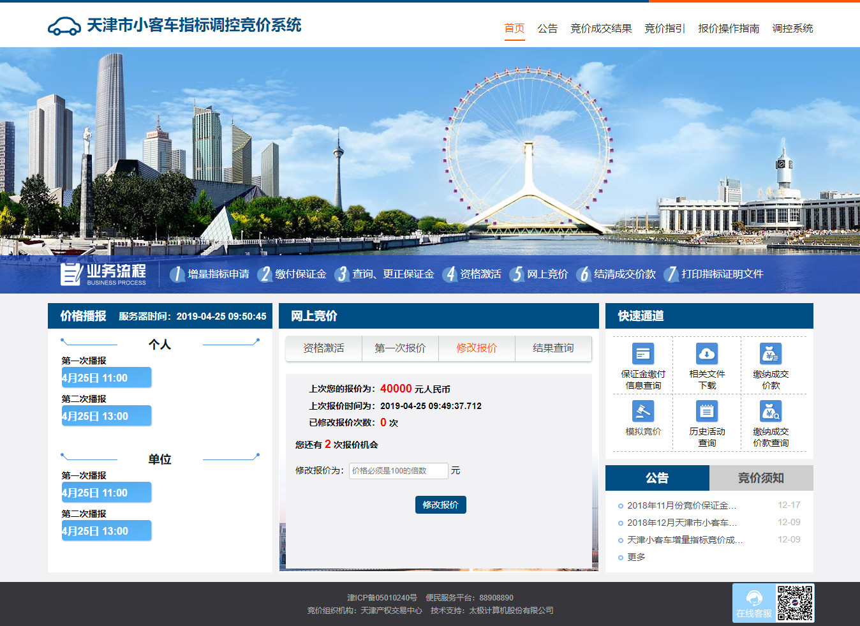860x626 pixels.
Task: Select the 修改报价 tab
Action: click(477, 348)
